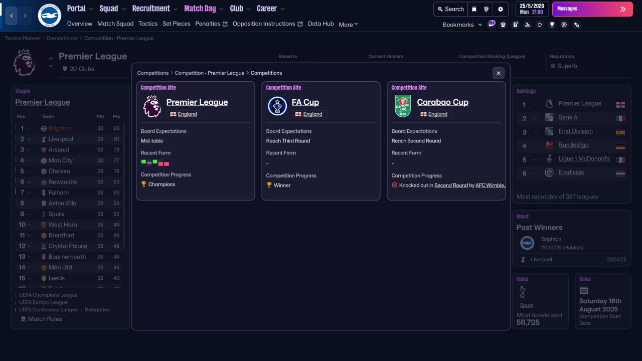Screen dimensions: 642x361
Task: Click the Premier League recent form indicators
Action: pyautogui.click(x=155, y=163)
